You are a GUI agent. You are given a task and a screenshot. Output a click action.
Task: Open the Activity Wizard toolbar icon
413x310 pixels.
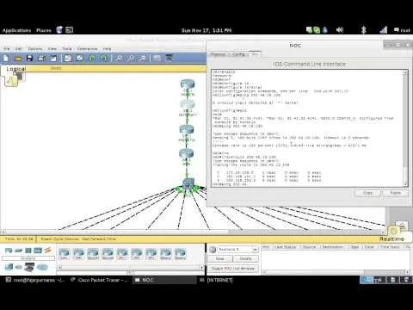[53, 59]
